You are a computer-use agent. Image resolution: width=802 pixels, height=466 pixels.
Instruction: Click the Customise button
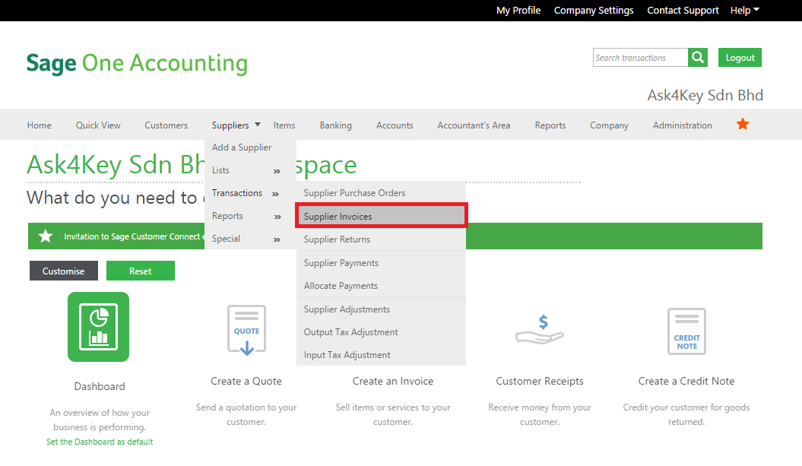click(63, 271)
